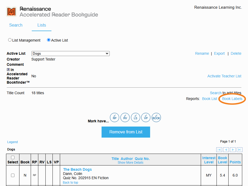Click Activate Teacher List link
The image size is (248, 186).
(224, 76)
